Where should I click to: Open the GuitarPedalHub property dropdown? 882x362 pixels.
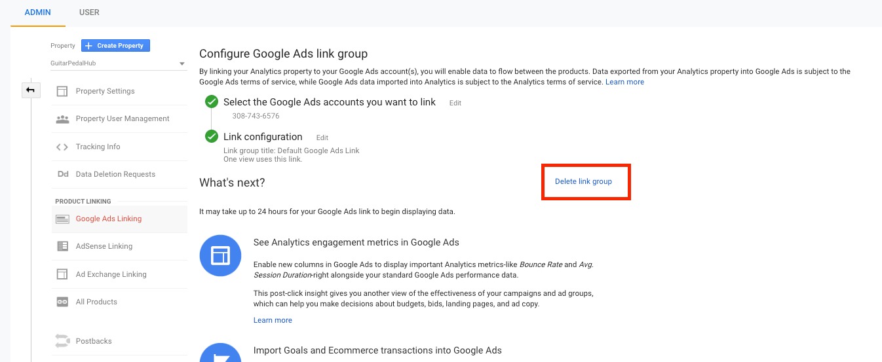click(x=118, y=64)
